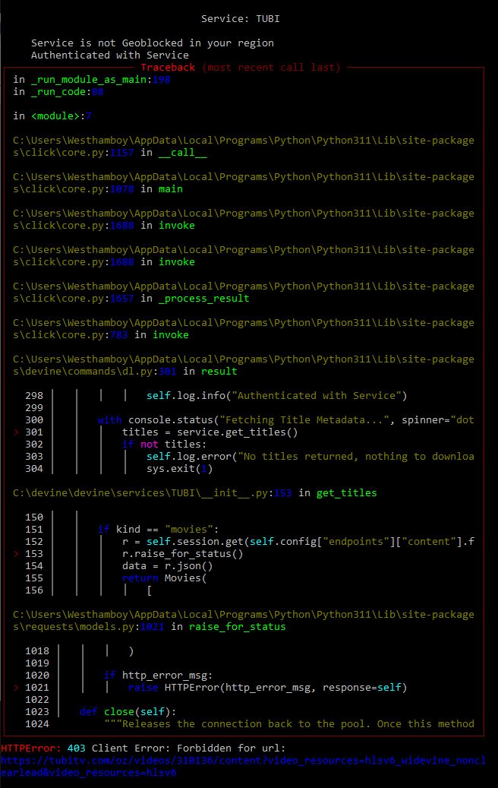Screen dimensions: 498x788
Task: Open the tubitv.com content URL link
Action: click(243, 767)
